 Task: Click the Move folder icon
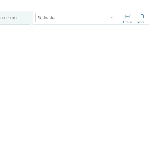(x=141, y=16)
